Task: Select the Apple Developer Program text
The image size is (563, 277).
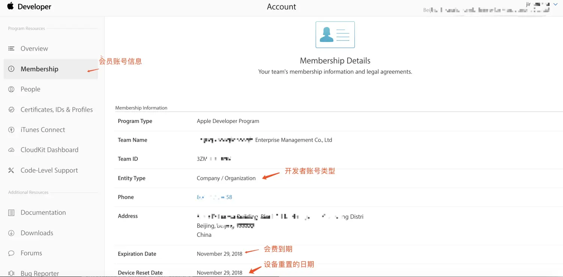Action: [x=228, y=121]
